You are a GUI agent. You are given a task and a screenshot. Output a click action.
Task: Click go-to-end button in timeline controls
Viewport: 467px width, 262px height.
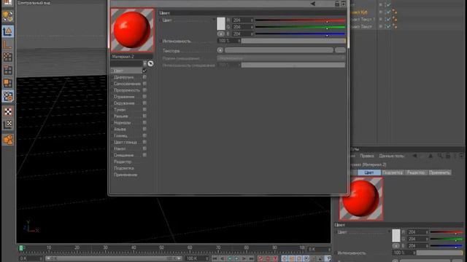pyautogui.click(x=251, y=259)
